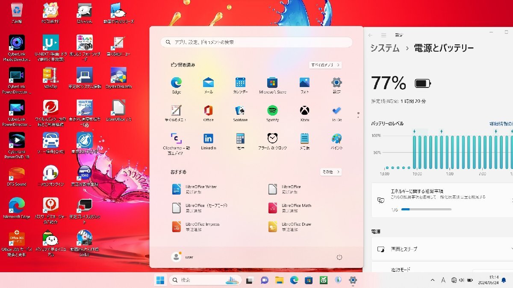Open the Chat app on the taskbar
513x288 pixels.
pyautogui.click(x=264, y=280)
